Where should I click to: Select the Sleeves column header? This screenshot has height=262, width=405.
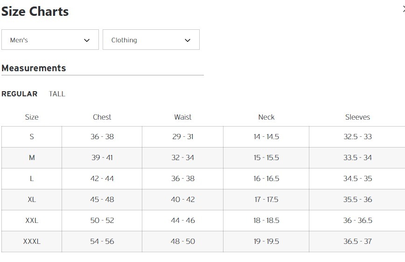357,117
